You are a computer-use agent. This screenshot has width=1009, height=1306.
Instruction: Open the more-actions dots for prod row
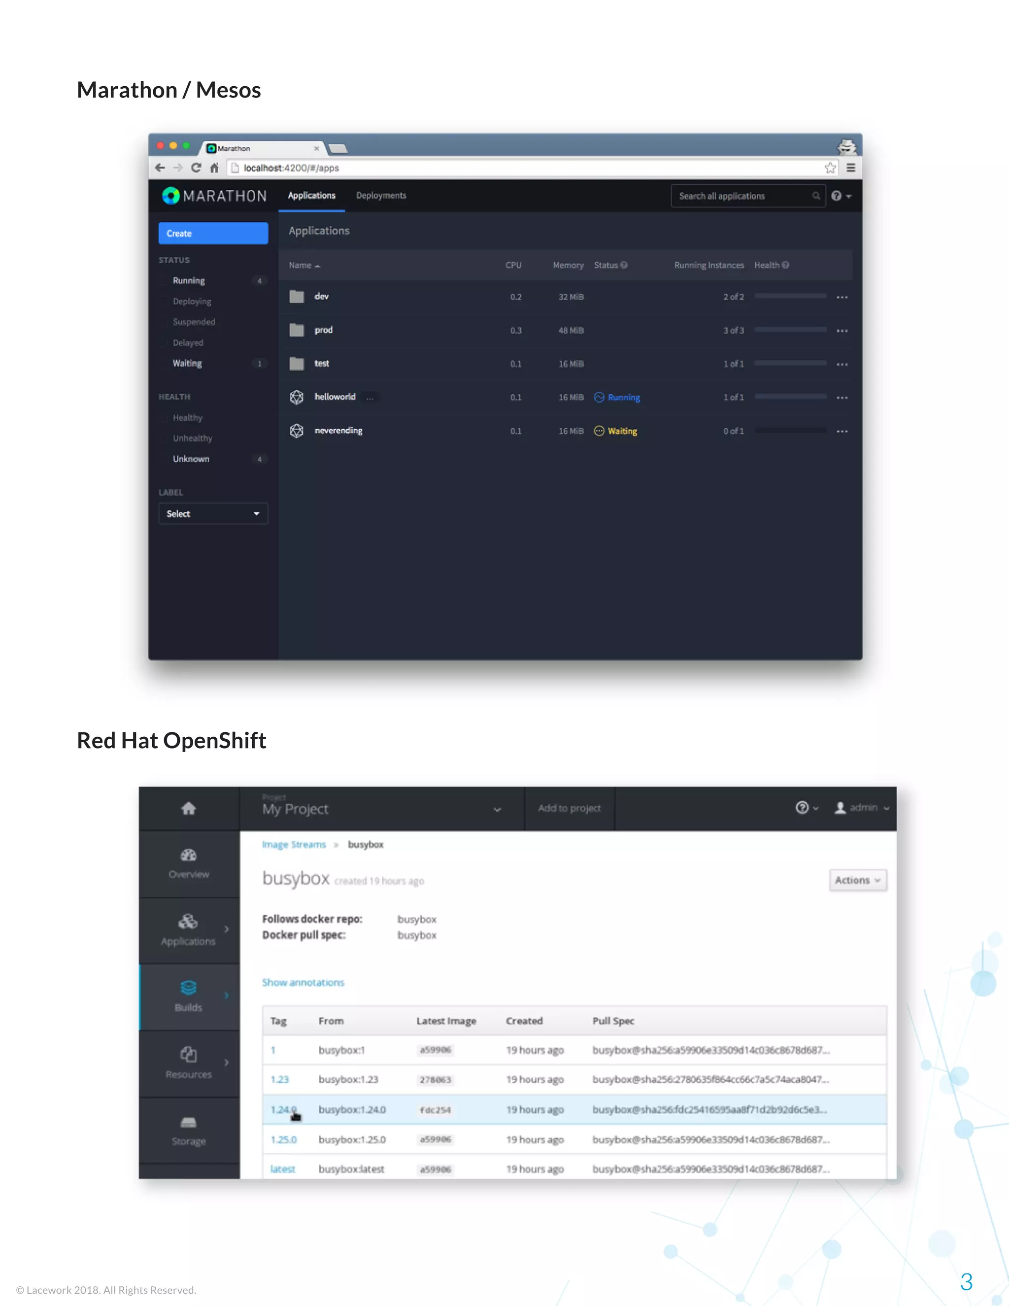coord(842,331)
